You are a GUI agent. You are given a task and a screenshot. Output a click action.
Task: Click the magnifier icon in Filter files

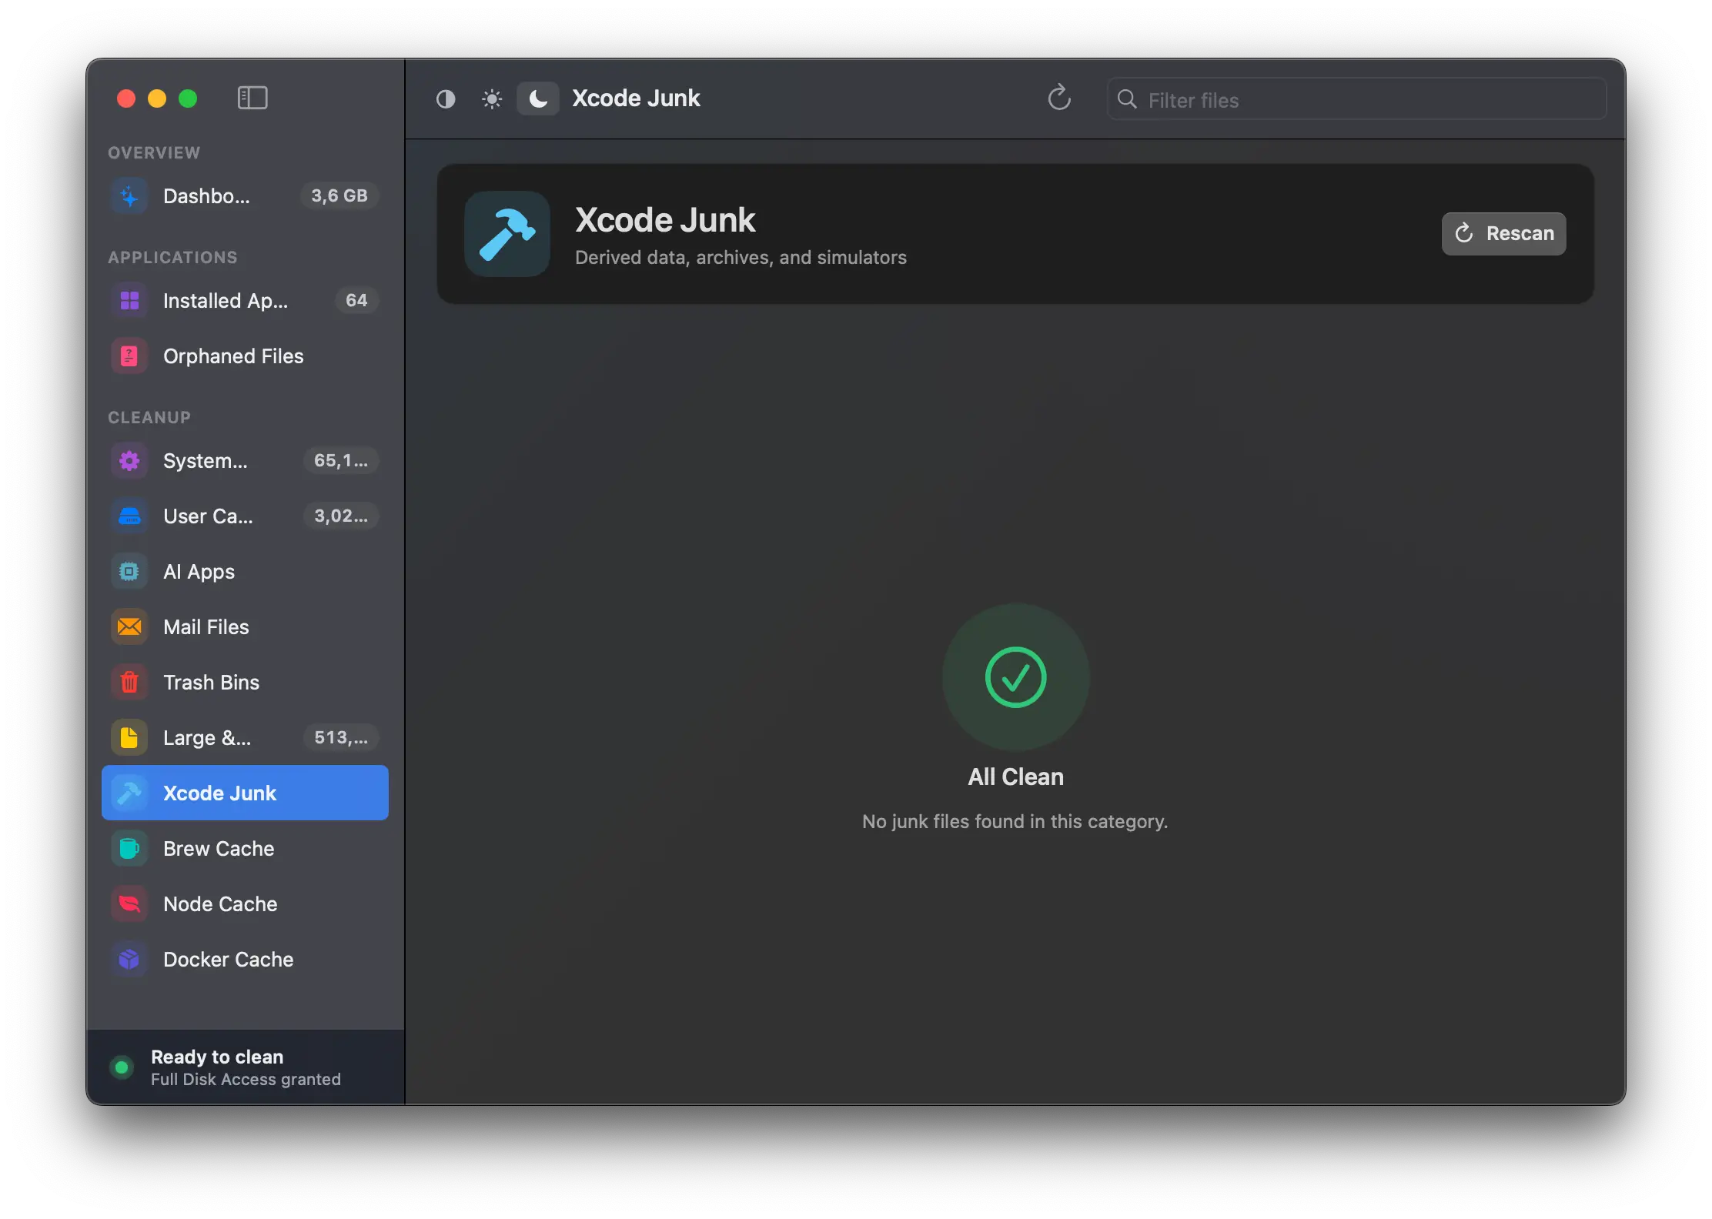point(1127,99)
